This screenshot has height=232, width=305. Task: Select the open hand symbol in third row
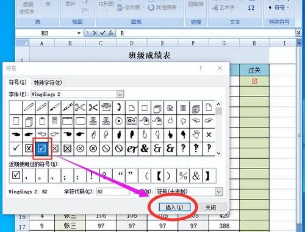[196, 135]
